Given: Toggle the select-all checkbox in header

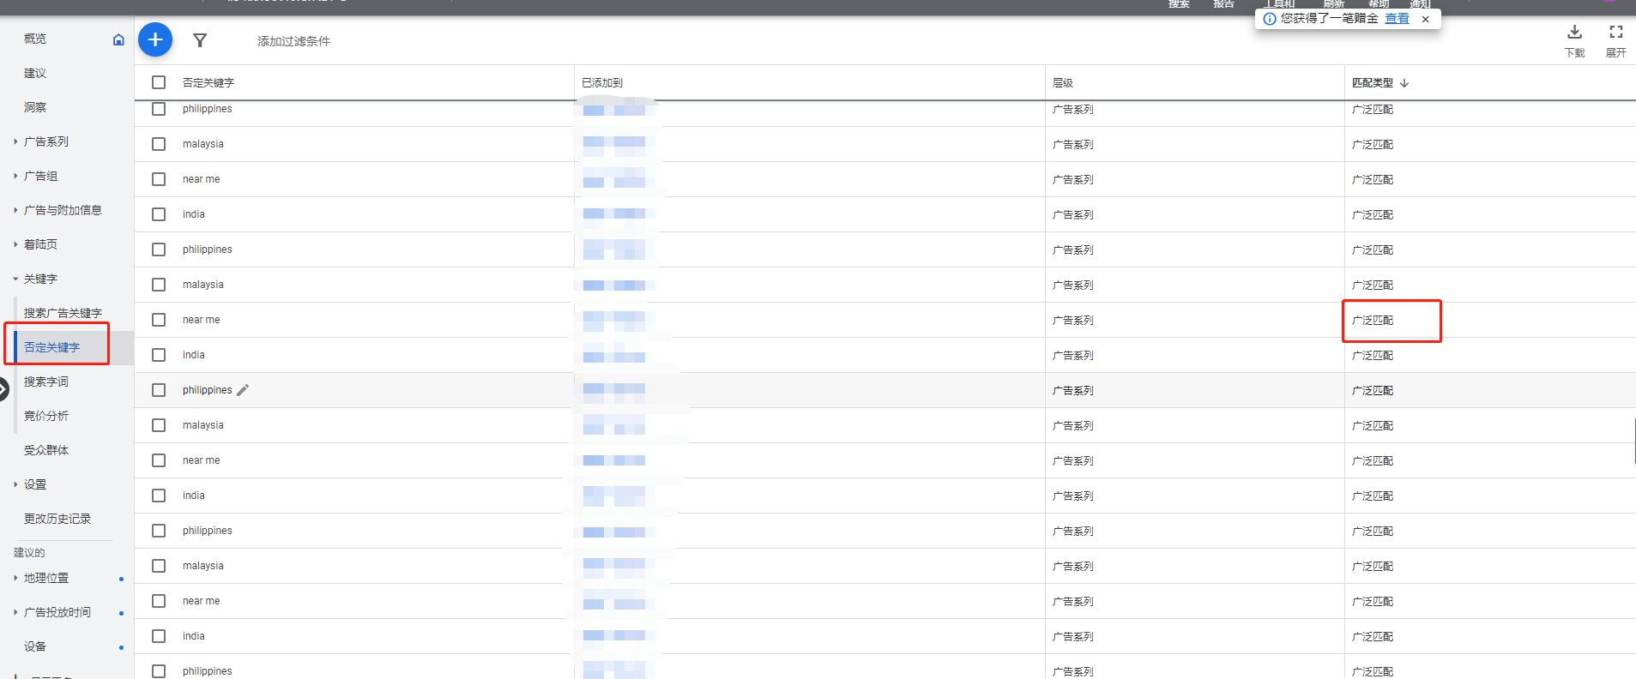Looking at the screenshot, I should pos(159,82).
